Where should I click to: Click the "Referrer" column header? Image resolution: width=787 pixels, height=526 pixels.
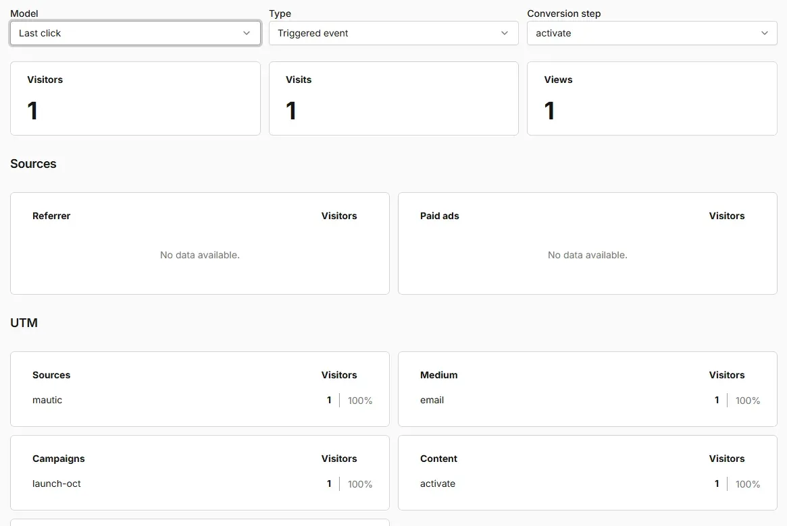pyautogui.click(x=51, y=216)
